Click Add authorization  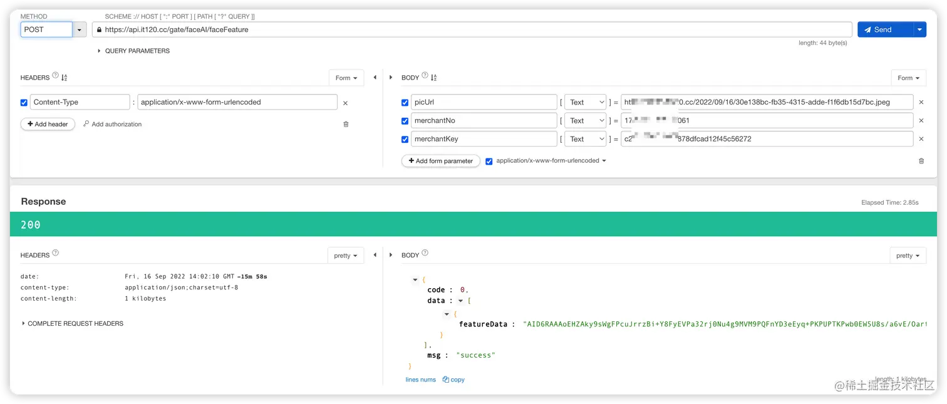pos(113,124)
